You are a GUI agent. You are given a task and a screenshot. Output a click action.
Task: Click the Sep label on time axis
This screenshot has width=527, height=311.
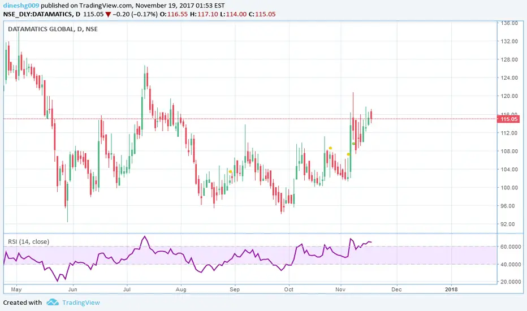(235, 290)
